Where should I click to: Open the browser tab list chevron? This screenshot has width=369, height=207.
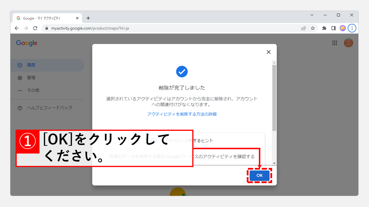click(312, 15)
